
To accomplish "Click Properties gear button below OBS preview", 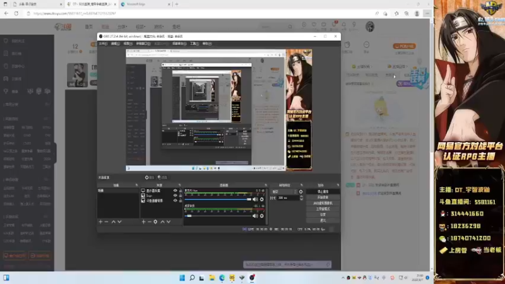I will (x=150, y=177).
